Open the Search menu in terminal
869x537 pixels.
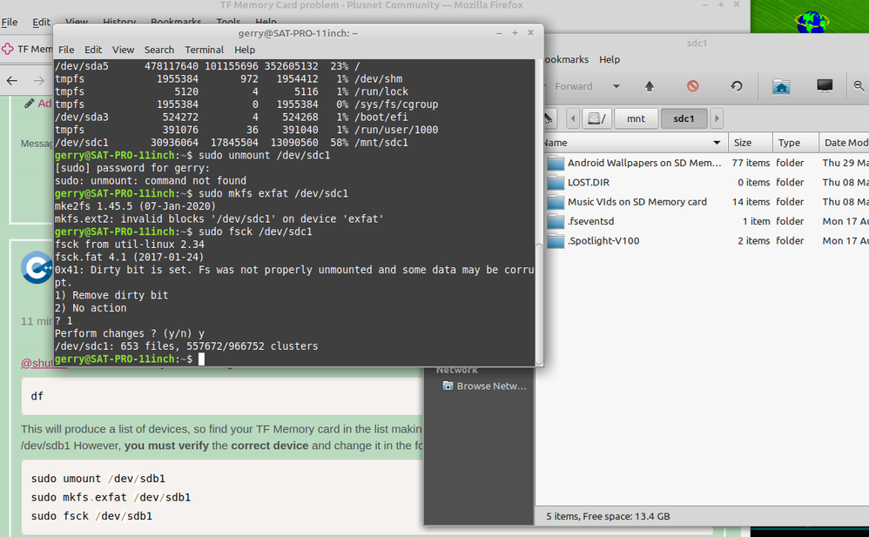[159, 50]
